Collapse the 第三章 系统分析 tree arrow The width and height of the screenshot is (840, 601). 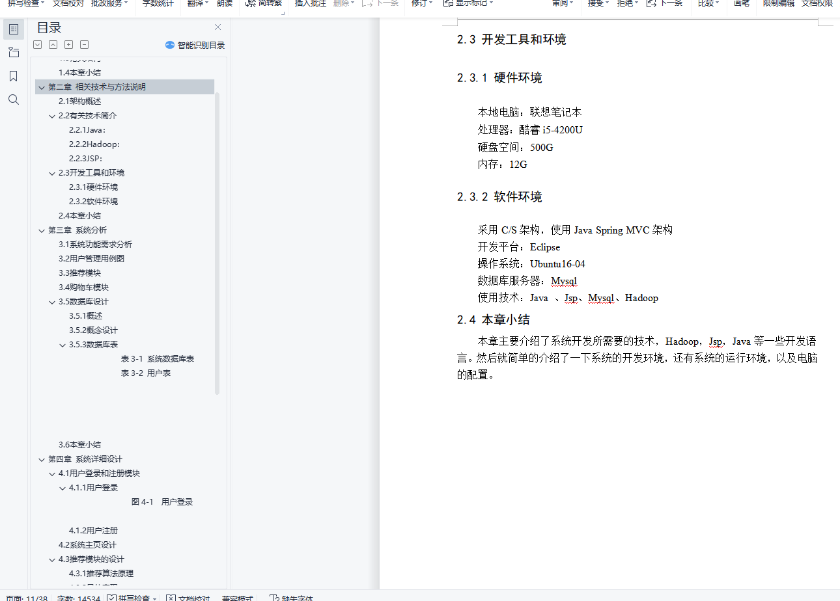point(42,230)
